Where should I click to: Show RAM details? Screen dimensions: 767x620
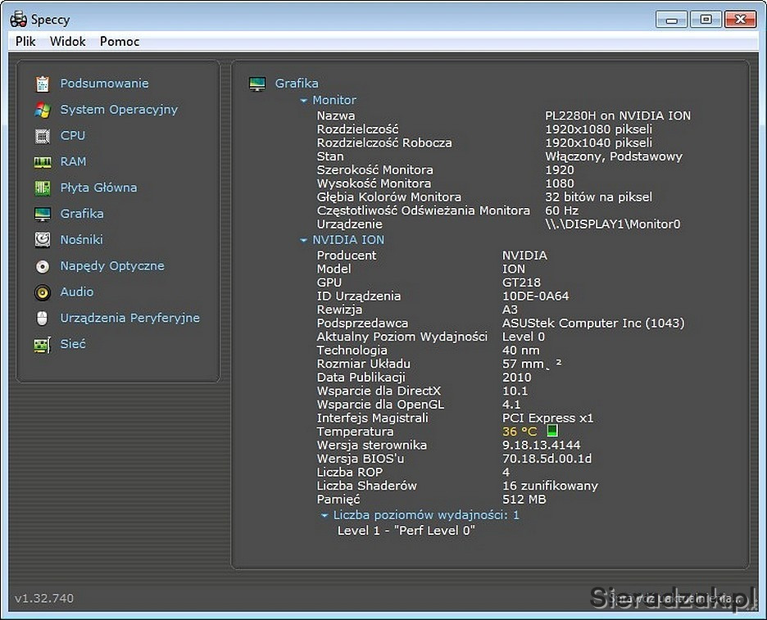[x=73, y=161]
